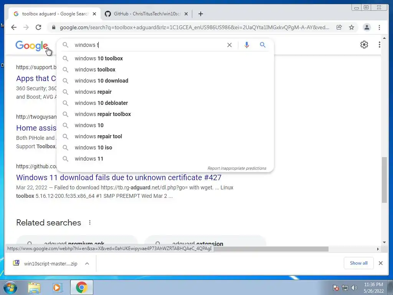Open Chrome three-dot menu
The image size is (393, 295).
379,27
